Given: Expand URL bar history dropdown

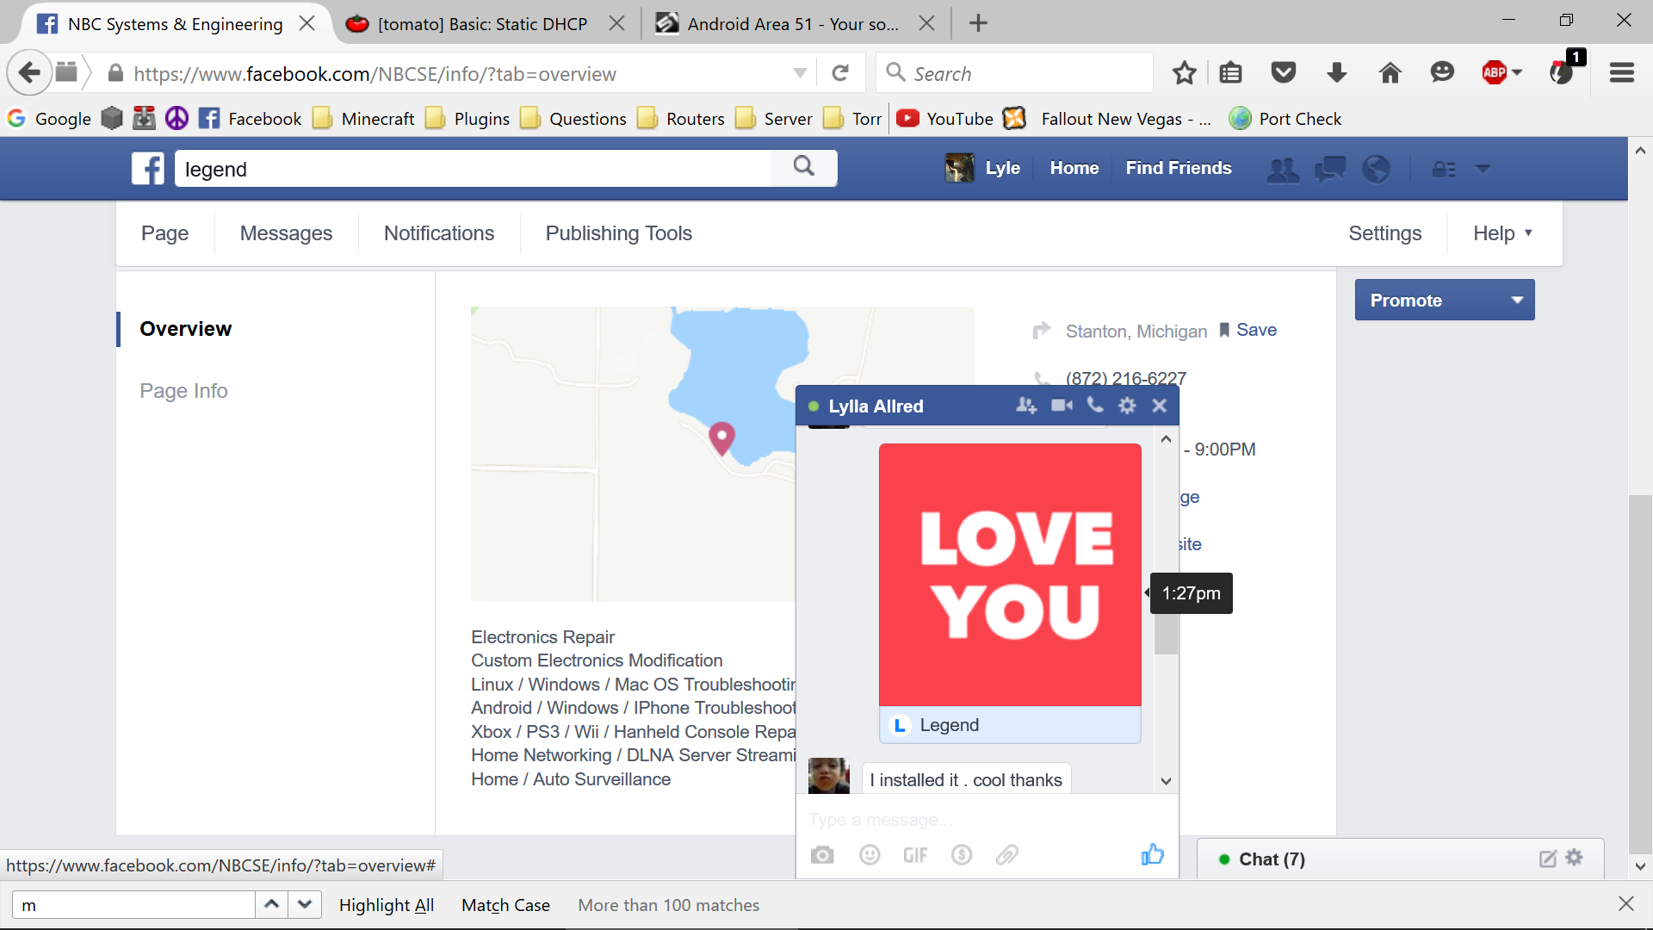Looking at the screenshot, I should pos(800,73).
